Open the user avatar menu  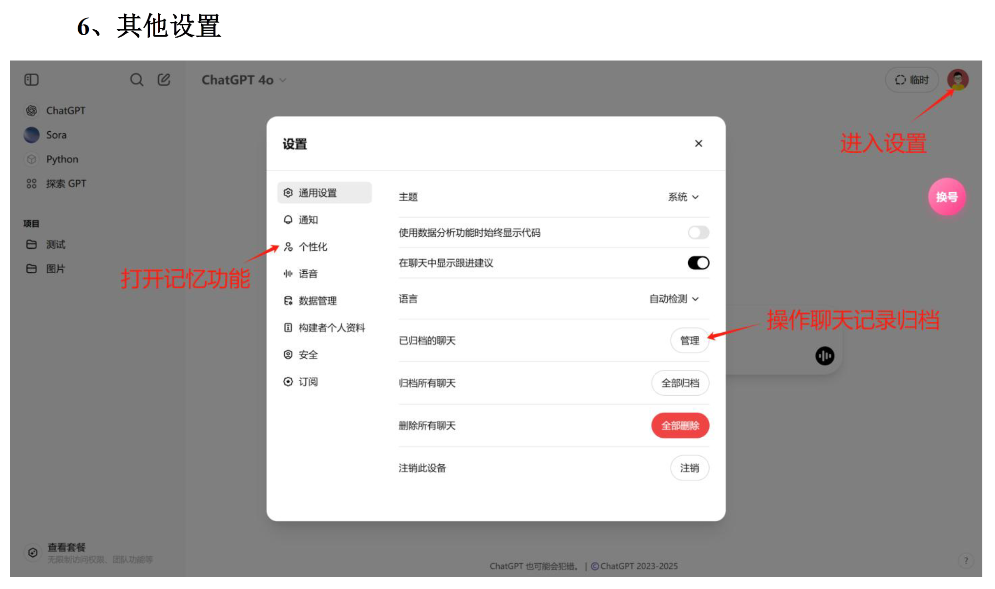959,80
